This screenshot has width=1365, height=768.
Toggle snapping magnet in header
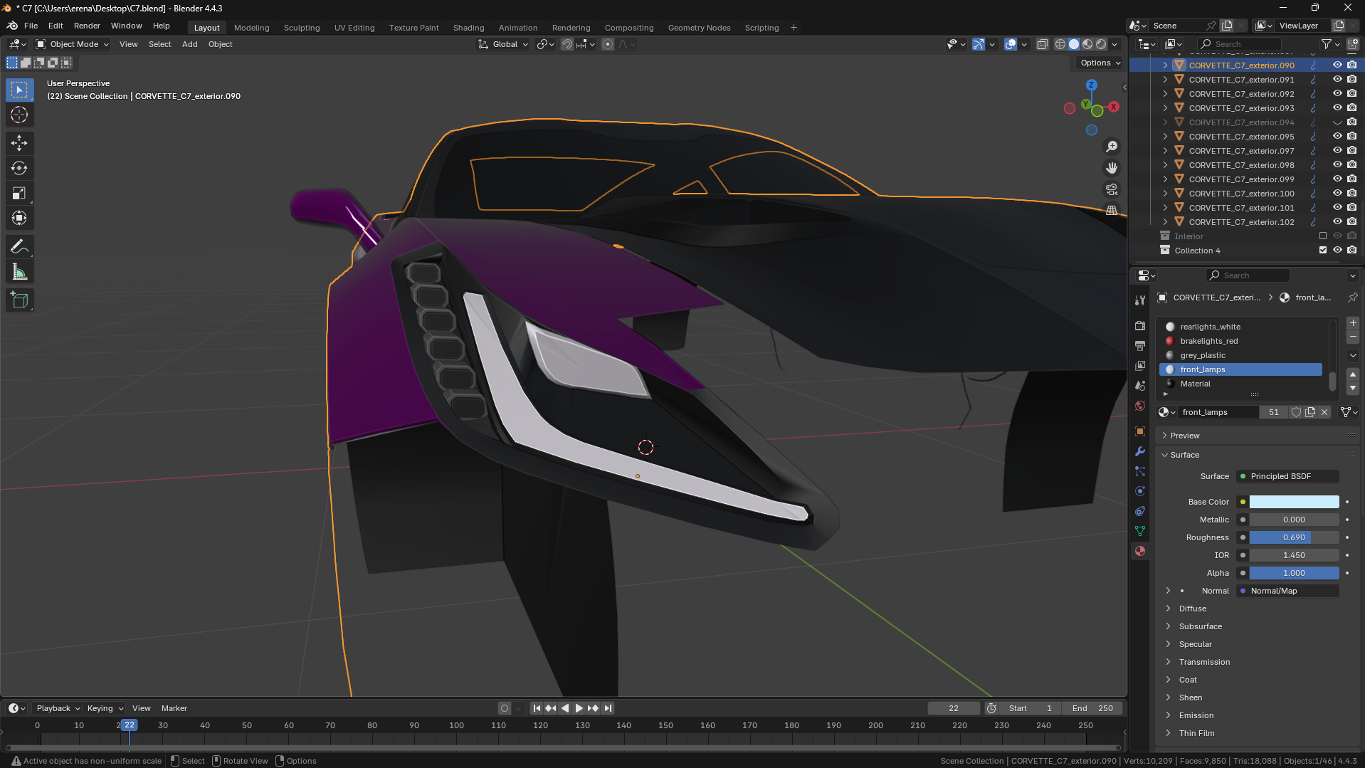[x=567, y=44]
